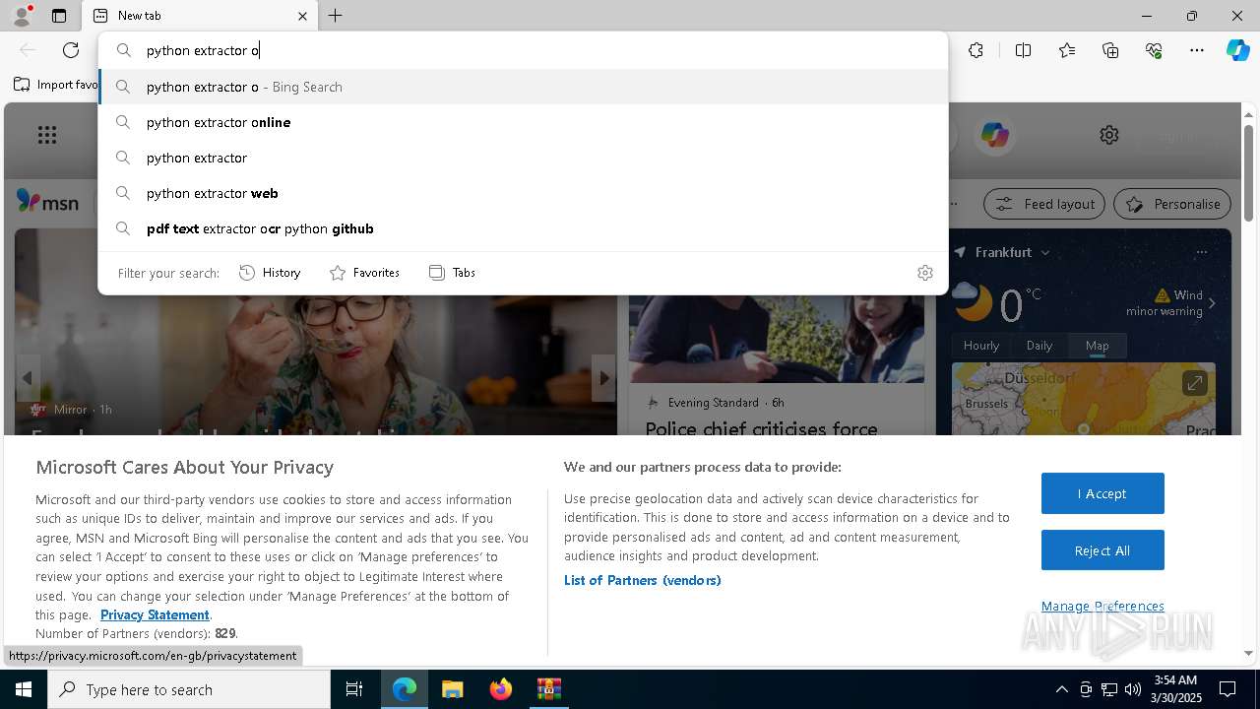Open the tab actions menu icon
Image resolution: width=1260 pixels, height=709 pixels.
pos(59,16)
